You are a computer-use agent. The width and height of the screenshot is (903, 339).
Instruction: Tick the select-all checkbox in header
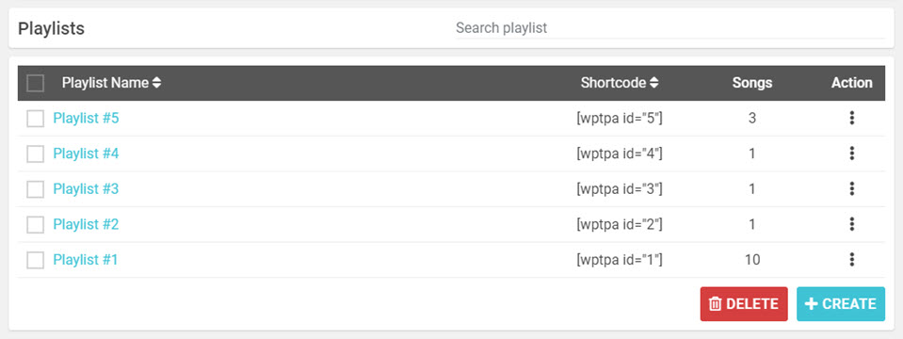35,84
